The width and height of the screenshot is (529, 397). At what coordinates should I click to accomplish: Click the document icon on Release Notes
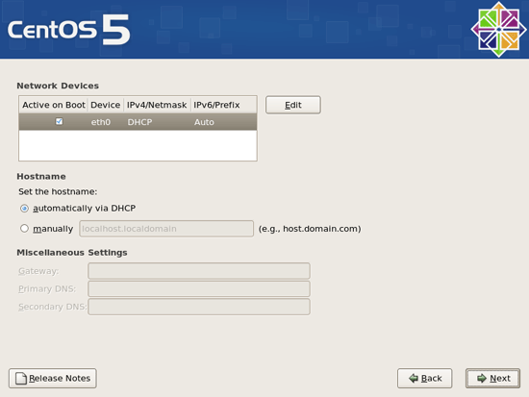21,378
